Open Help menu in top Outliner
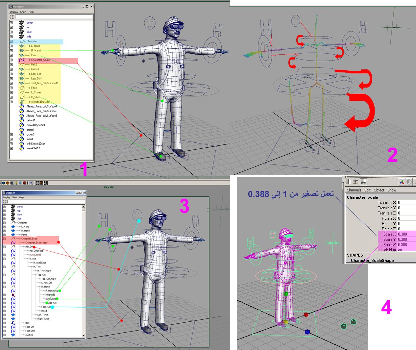This screenshot has height=350, width=416. coord(31,12)
